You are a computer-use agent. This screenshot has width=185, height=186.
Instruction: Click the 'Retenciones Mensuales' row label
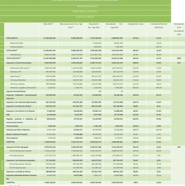pos(20,68)
